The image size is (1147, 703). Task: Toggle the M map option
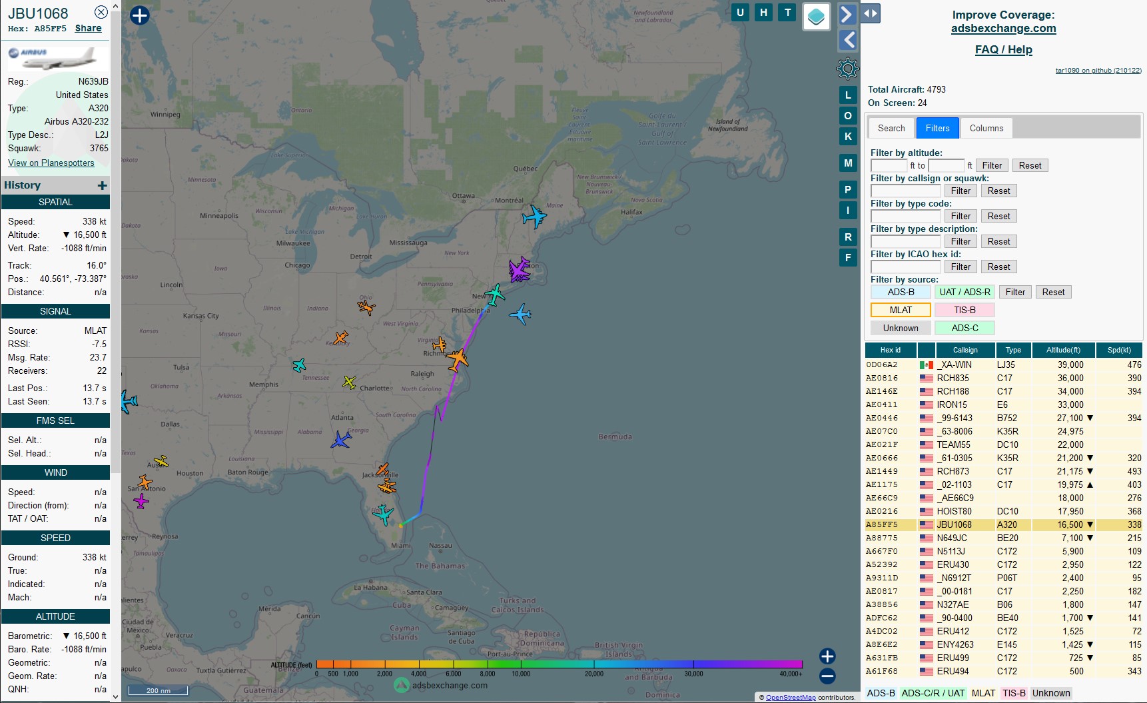848,163
